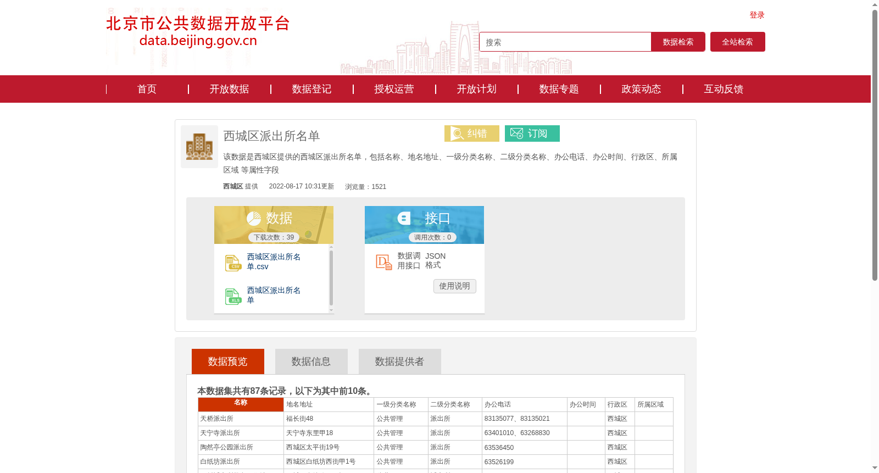This screenshot has height=473, width=879.
Task: Click the 二级分类名称 column header
Action: pos(455,405)
